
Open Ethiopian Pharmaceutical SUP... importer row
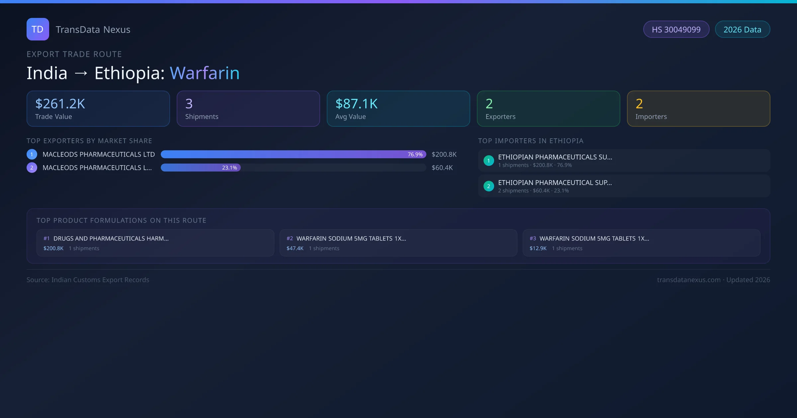pyautogui.click(x=624, y=186)
